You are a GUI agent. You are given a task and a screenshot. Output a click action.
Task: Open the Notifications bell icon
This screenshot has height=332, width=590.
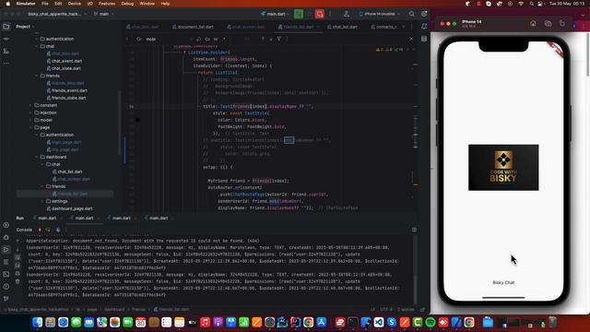(x=424, y=27)
